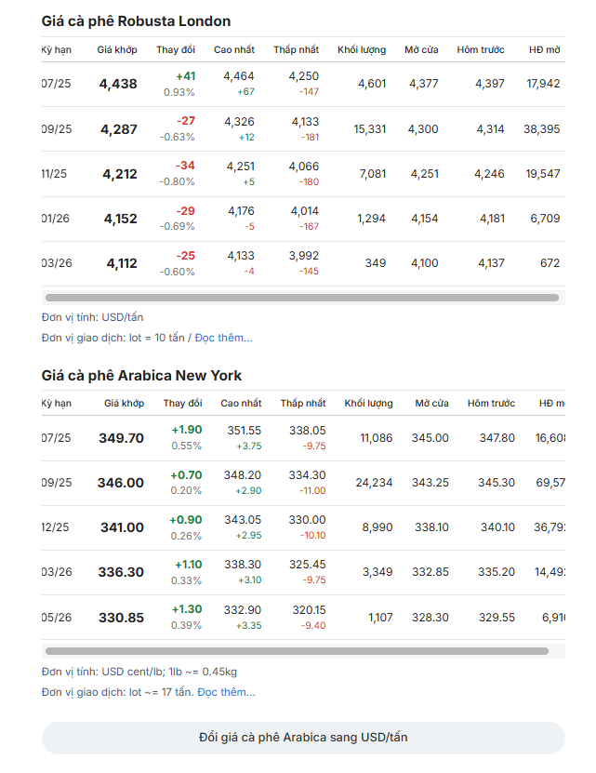Click the Arabica "Giá khớp" column header
This screenshot has height=773, width=596.
(x=124, y=404)
